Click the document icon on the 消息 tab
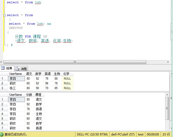173x137 pixels. [17, 68]
